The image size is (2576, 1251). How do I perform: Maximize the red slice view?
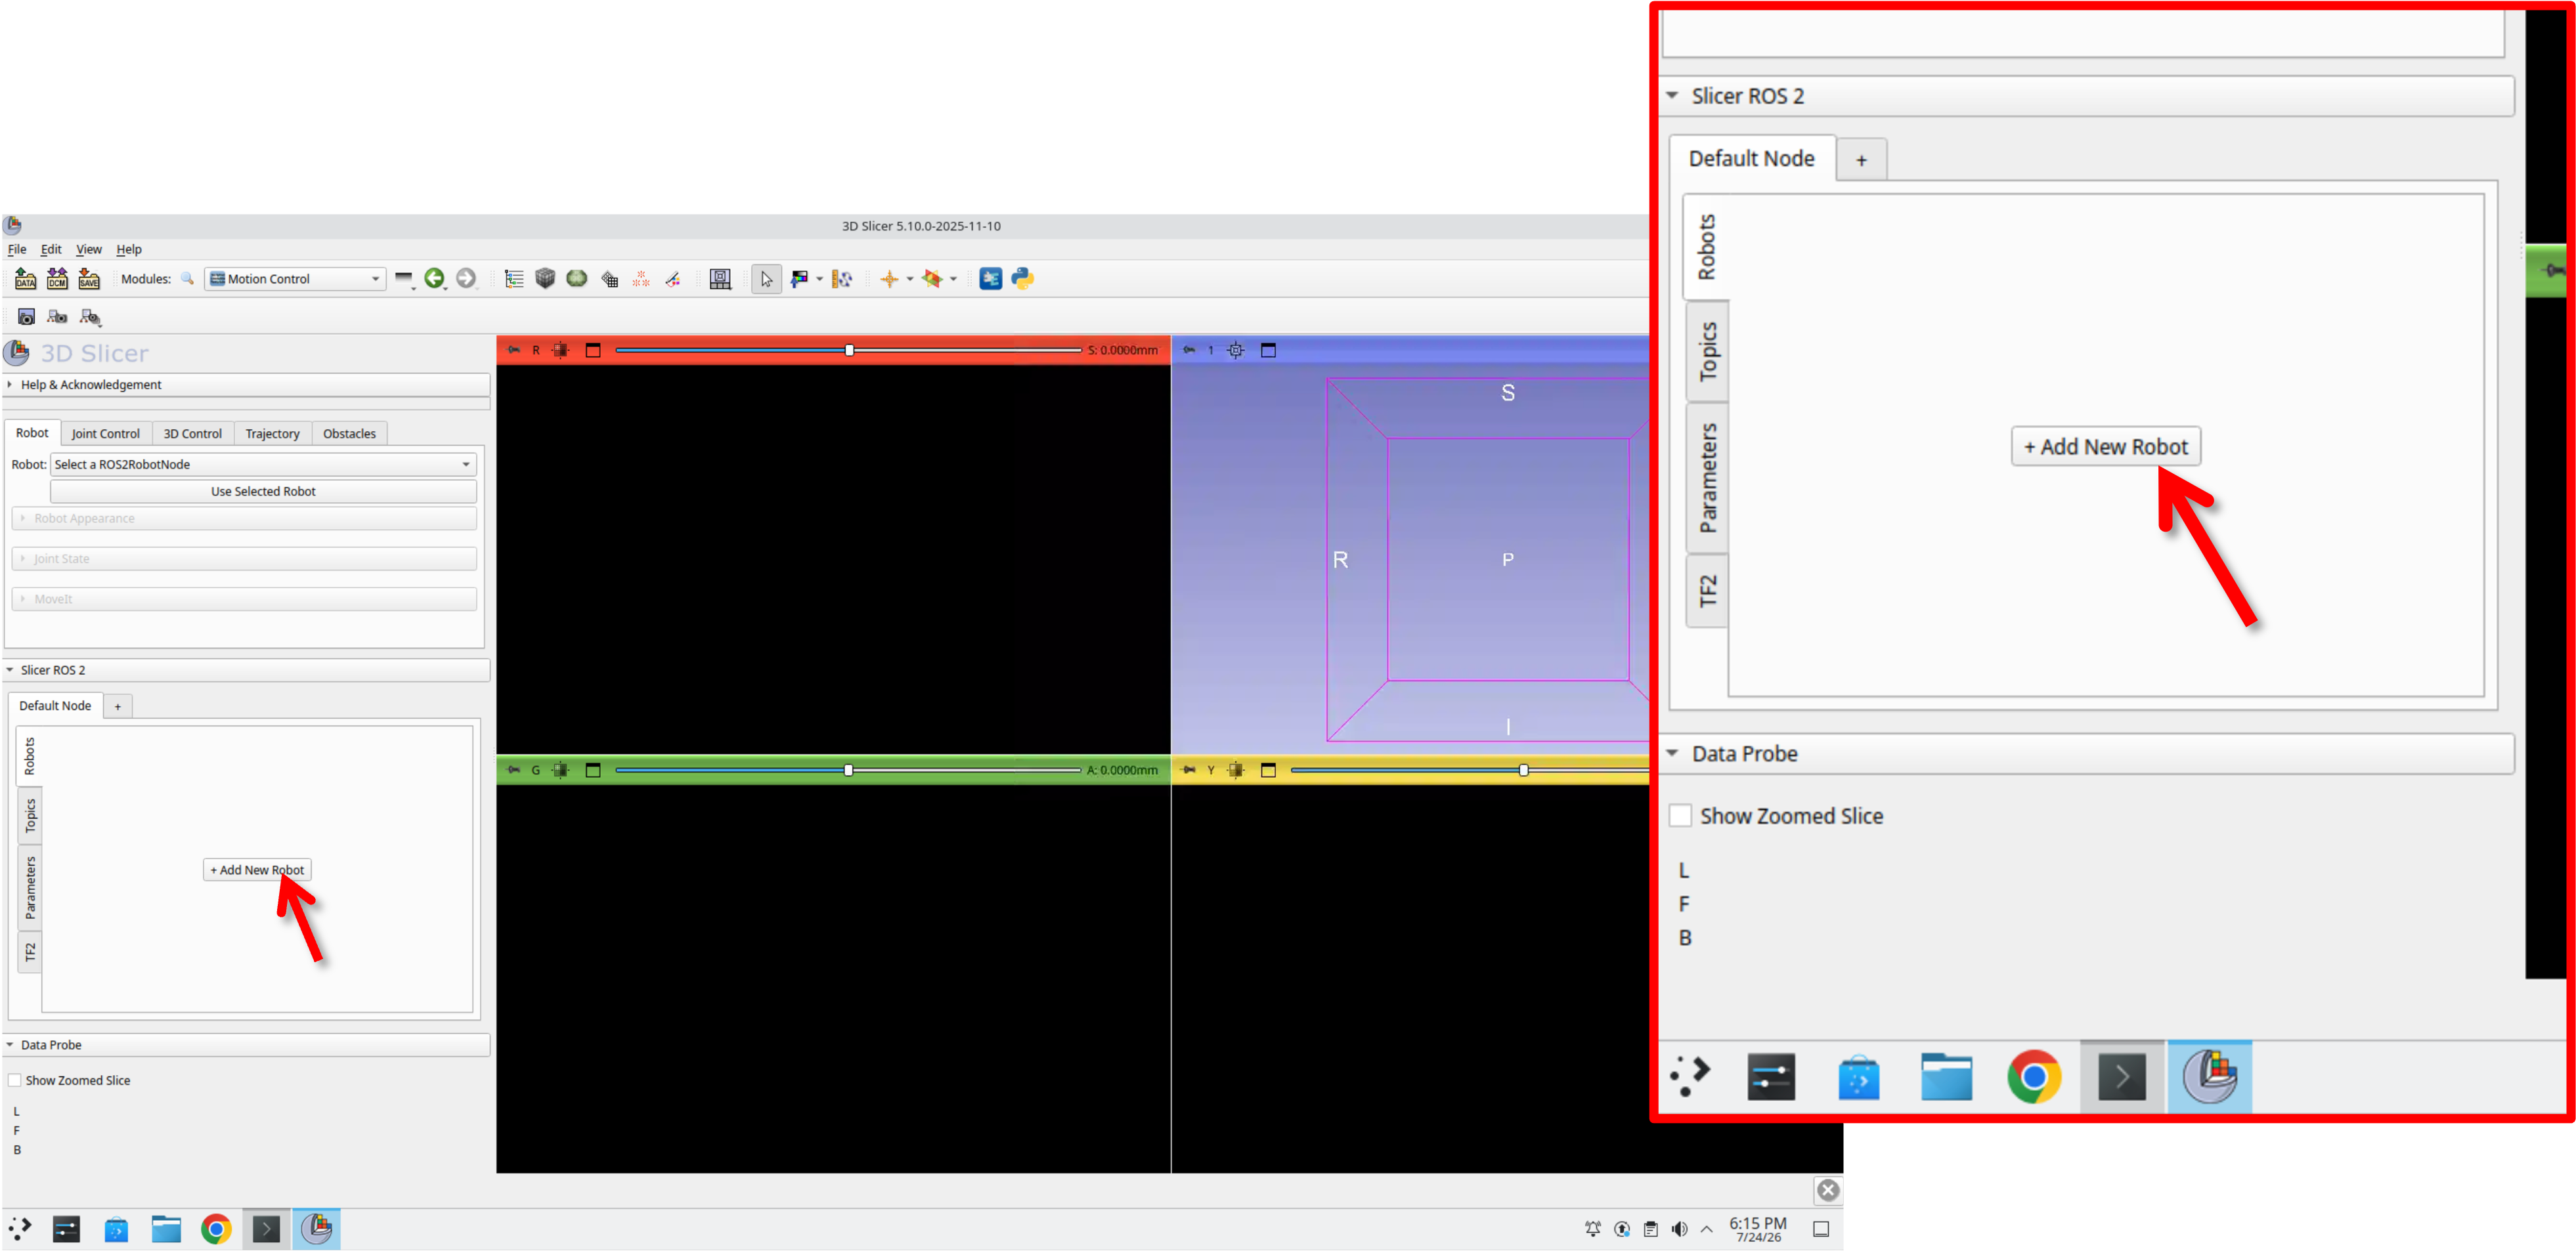tap(593, 350)
